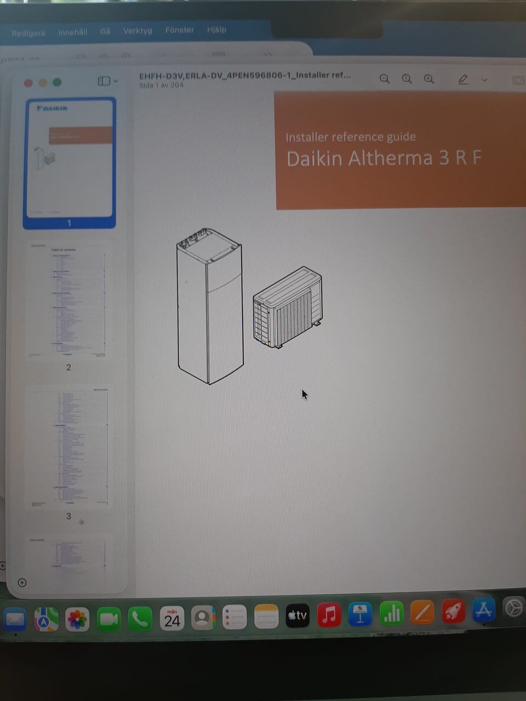Click the page number 3 label

click(x=68, y=516)
